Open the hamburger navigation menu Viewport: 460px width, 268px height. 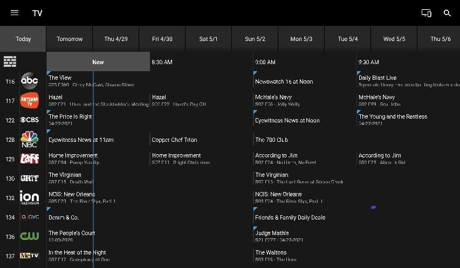15,13
